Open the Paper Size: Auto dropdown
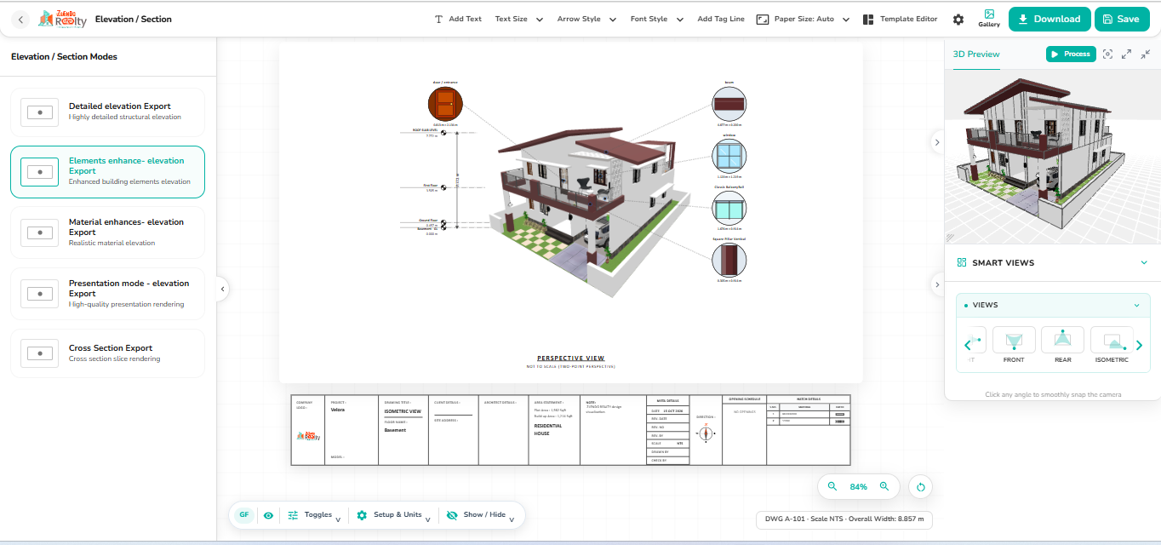 (803, 19)
